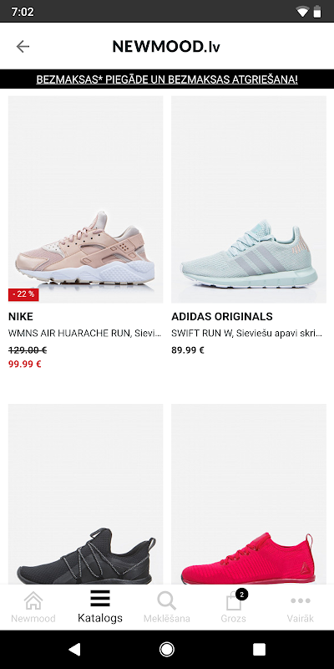
Task: Open the Grozs shopping bag icon
Action: click(x=234, y=600)
